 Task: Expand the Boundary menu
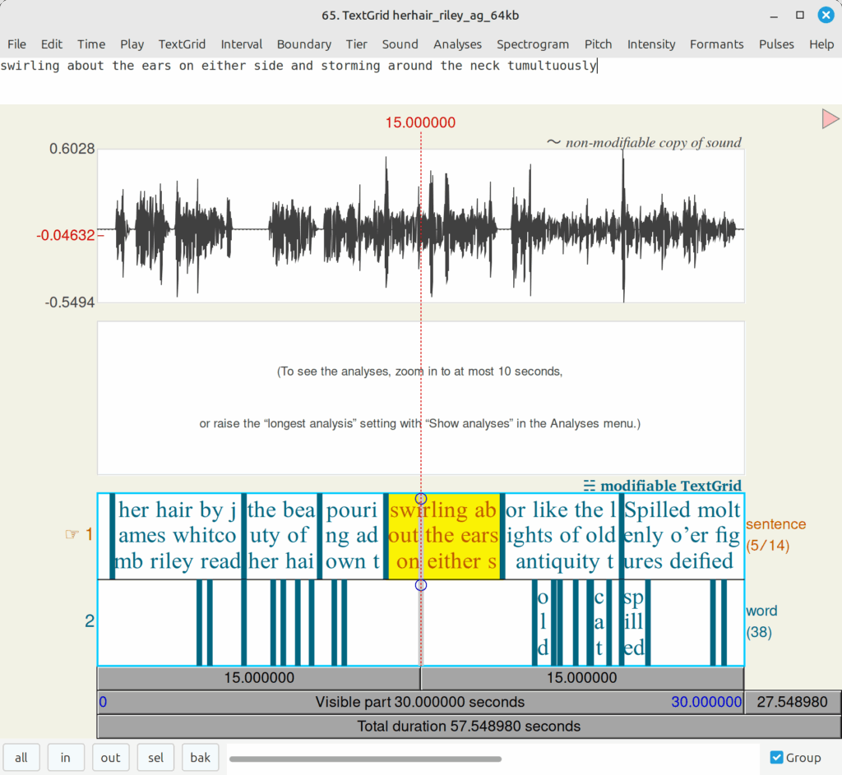[303, 44]
